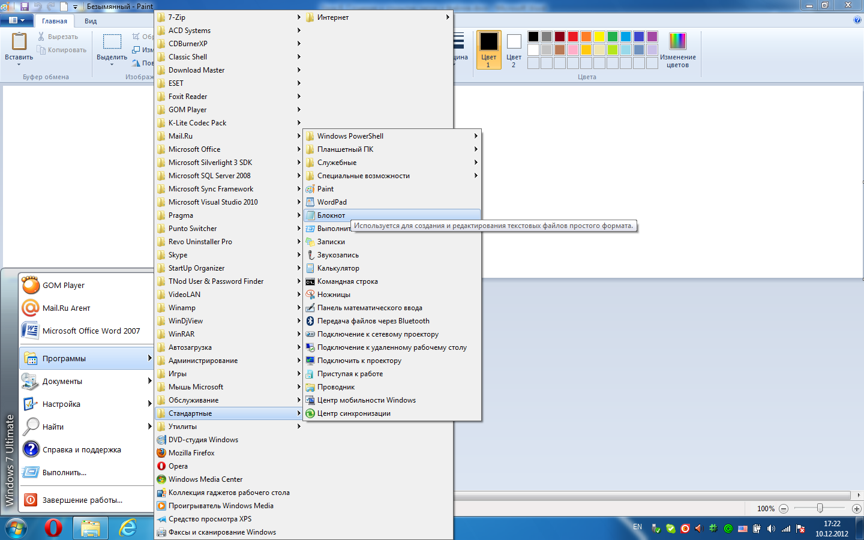Viewport: 864px width, 540px height.
Task: Click the Записки sticky notes icon
Action: tap(310, 242)
